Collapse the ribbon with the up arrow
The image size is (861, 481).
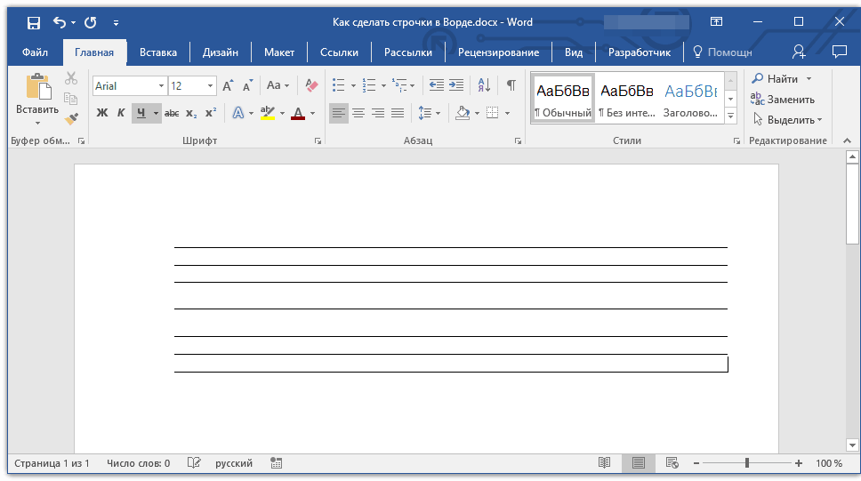pos(848,140)
